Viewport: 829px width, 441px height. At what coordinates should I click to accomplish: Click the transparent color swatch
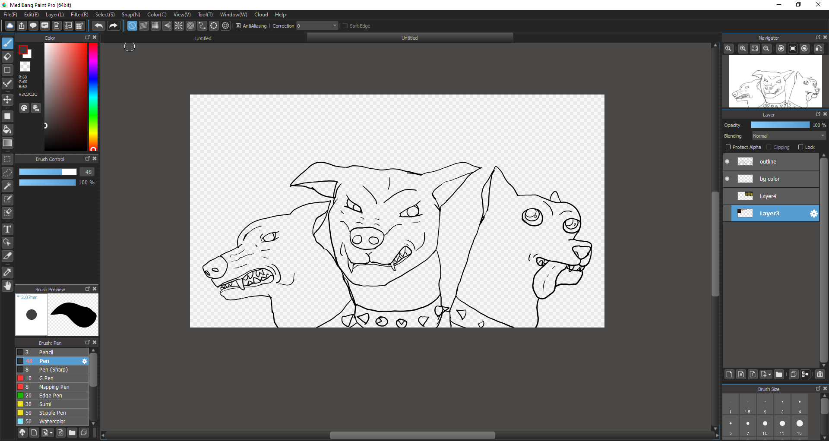click(x=25, y=66)
